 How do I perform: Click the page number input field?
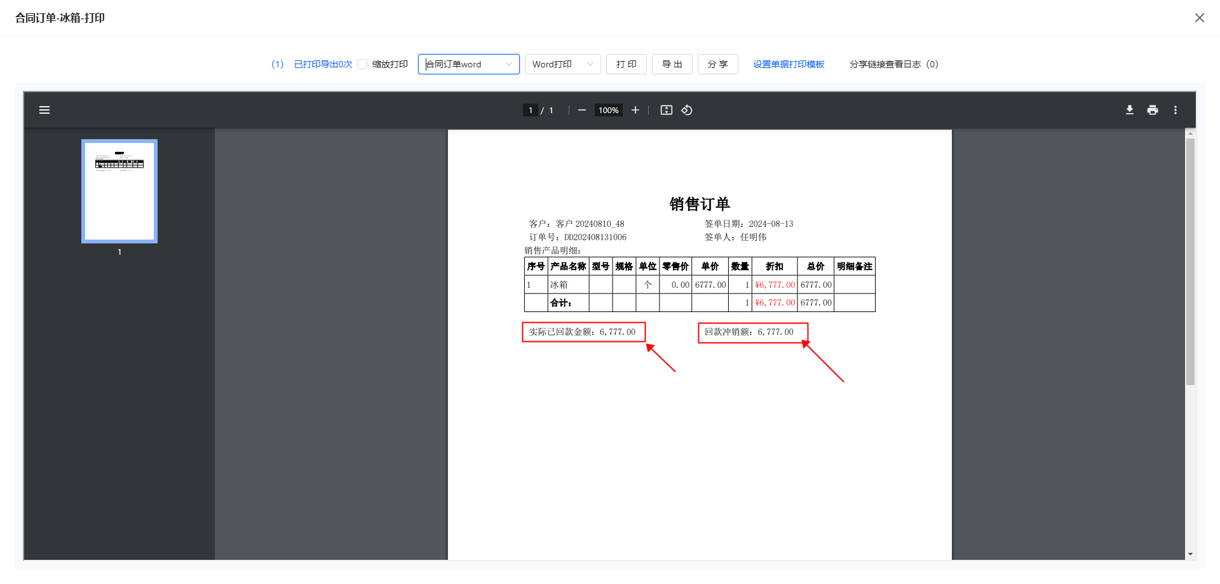pos(531,110)
